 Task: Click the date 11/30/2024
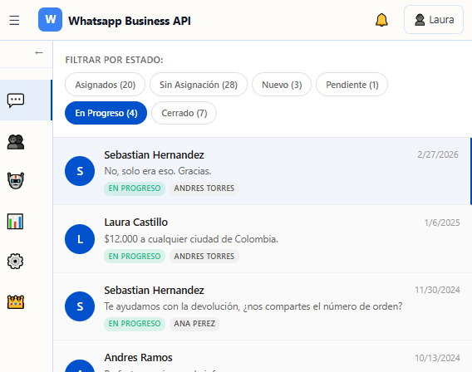click(x=437, y=290)
